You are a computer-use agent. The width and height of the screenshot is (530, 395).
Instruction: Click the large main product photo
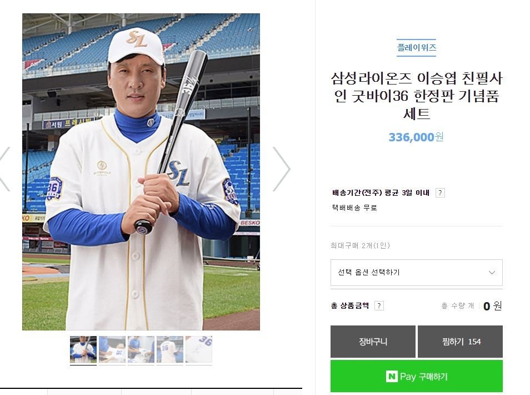coord(141,172)
